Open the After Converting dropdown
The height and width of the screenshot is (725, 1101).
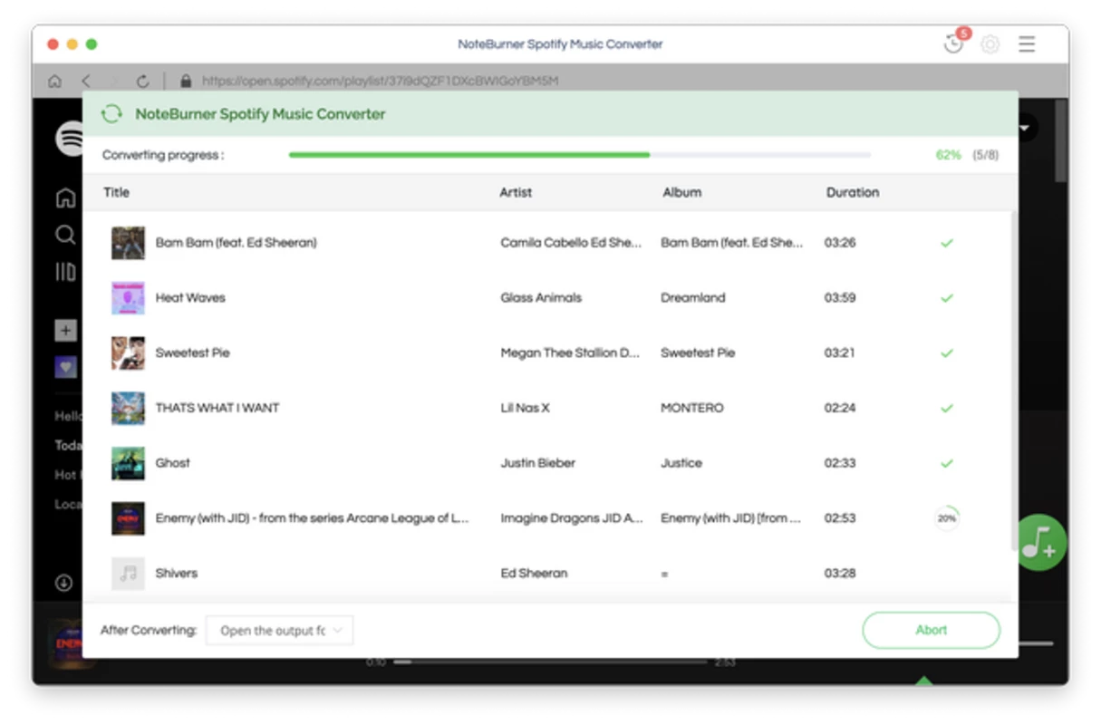click(280, 631)
